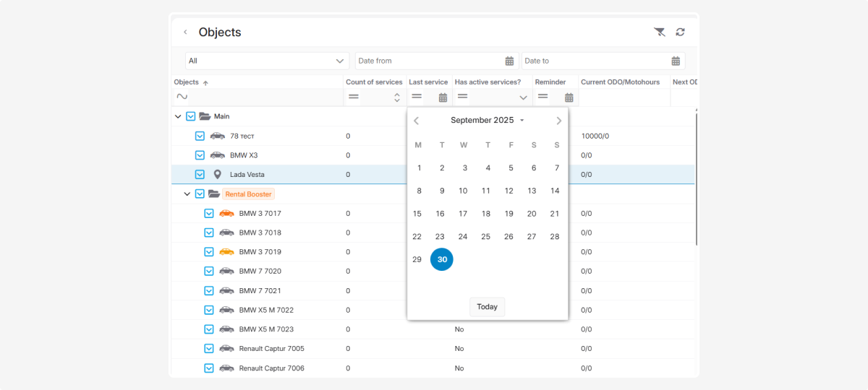Open the Date from calendar icon
Screen dimensions: 868x390
pyautogui.click(x=509, y=61)
